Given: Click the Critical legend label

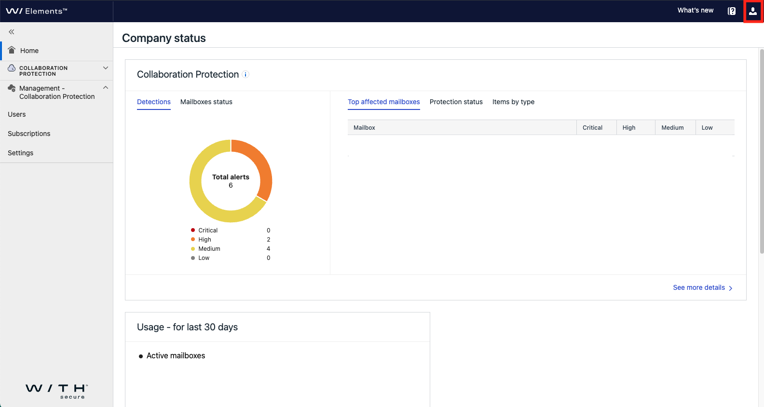Looking at the screenshot, I should (x=208, y=231).
